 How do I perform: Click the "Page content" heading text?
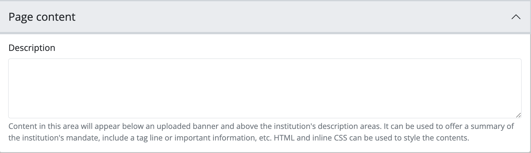42,17
